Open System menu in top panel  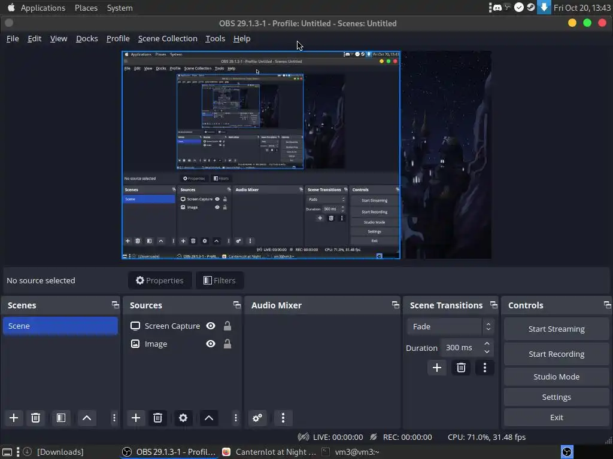pyautogui.click(x=120, y=8)
